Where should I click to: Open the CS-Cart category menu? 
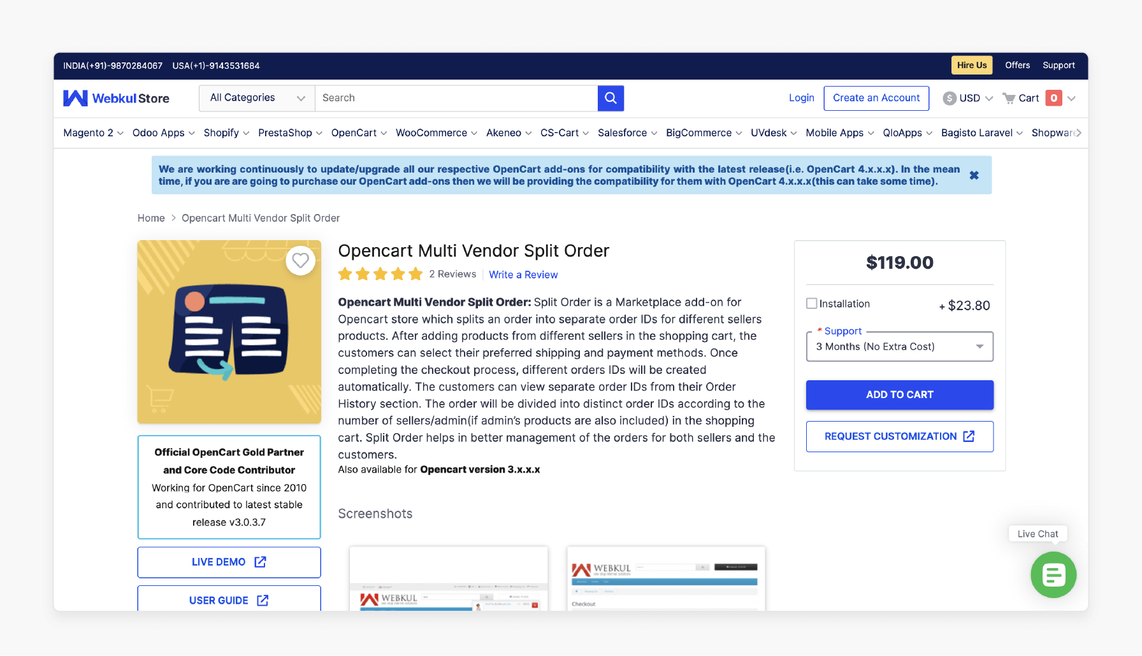pyautogui.click(x=565, y=133)
